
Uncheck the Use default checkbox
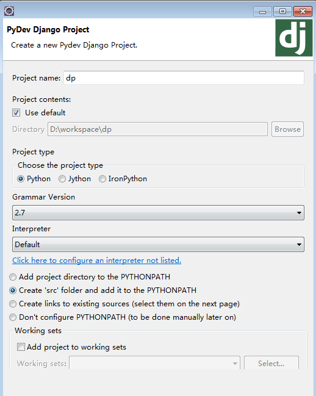tap(16, 113)
